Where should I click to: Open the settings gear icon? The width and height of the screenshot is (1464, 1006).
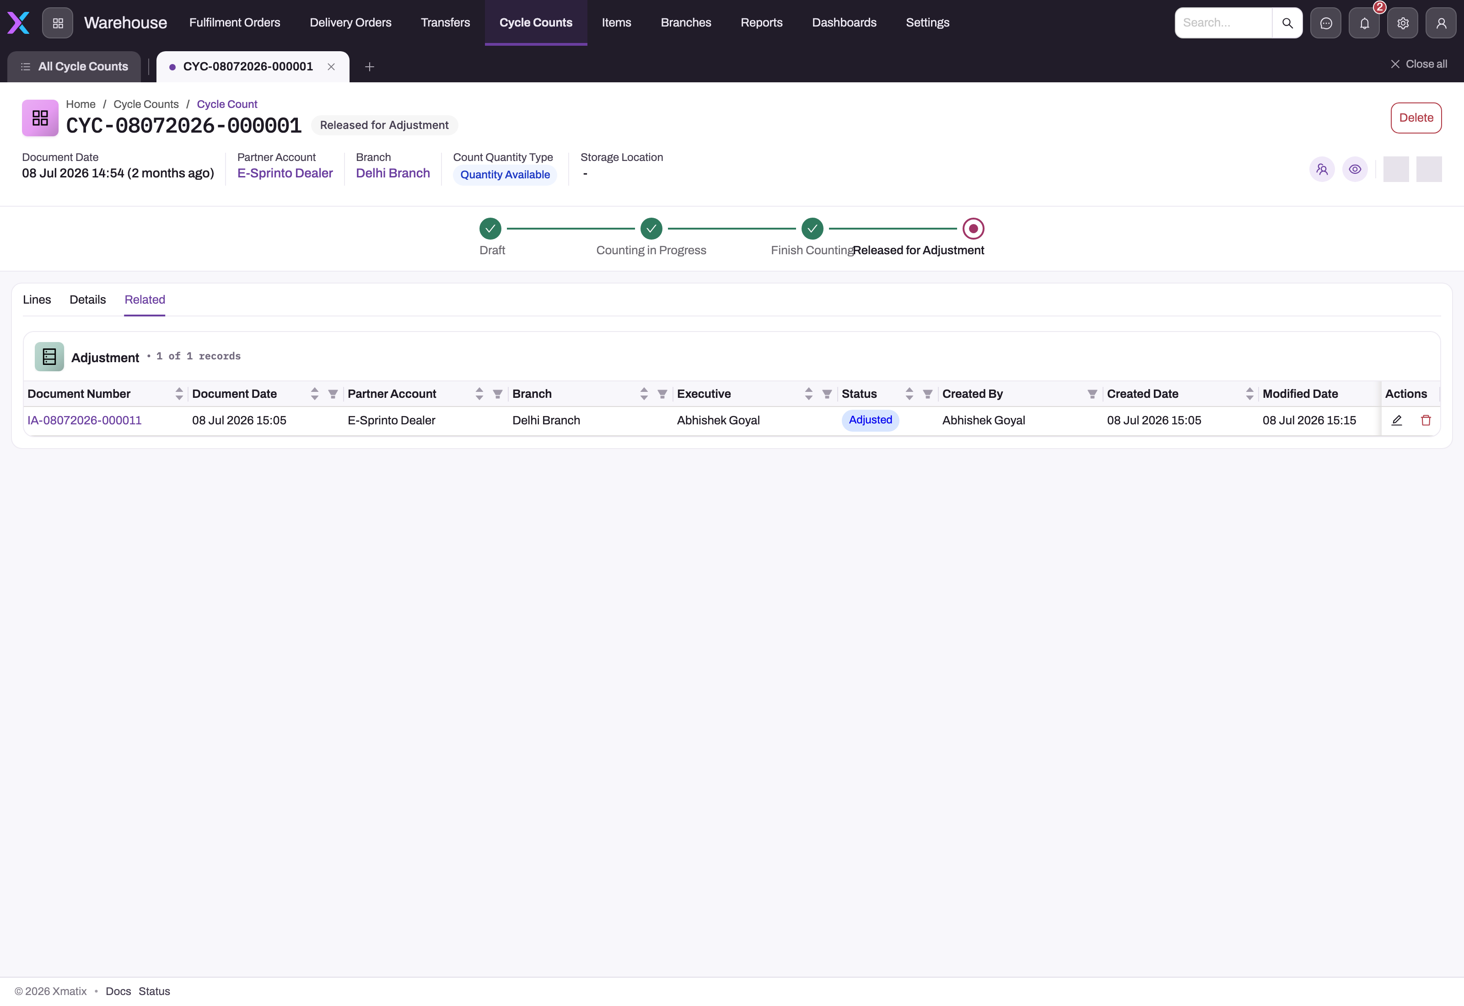point(1402,23)
